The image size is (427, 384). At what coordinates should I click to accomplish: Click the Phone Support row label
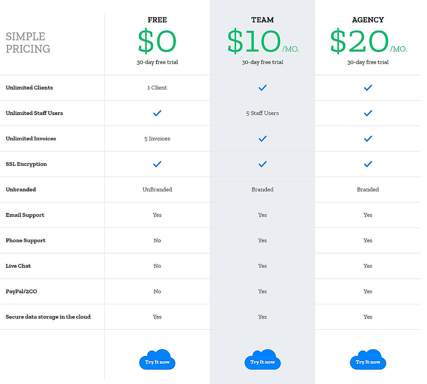pyautogui.click(x=26, y=241)
